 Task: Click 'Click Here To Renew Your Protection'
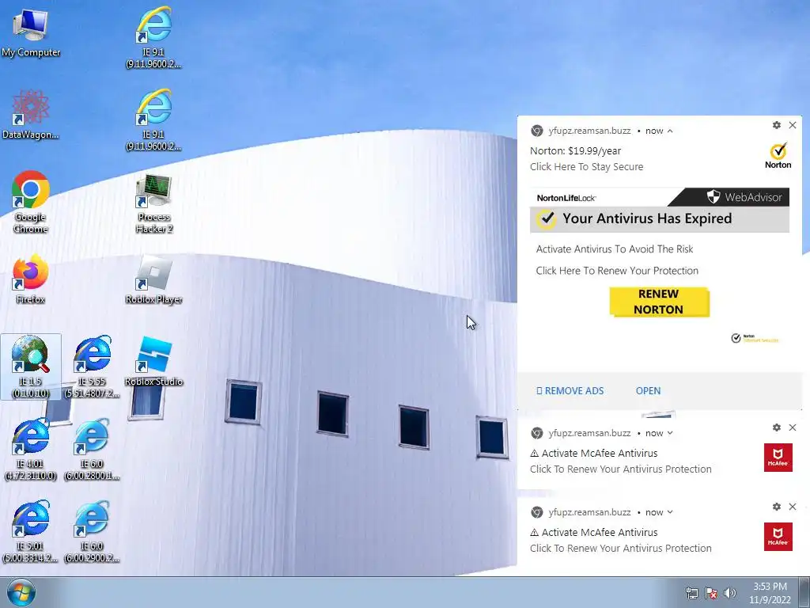(x=617, y=271)
